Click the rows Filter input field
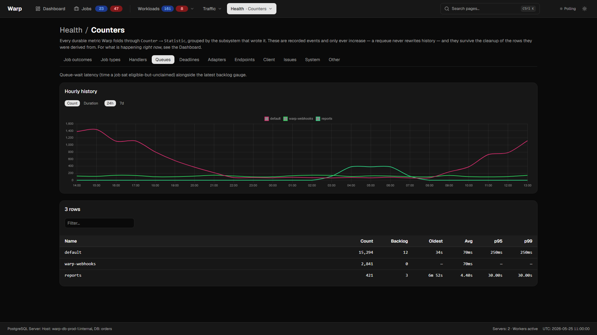 point(99,223)
